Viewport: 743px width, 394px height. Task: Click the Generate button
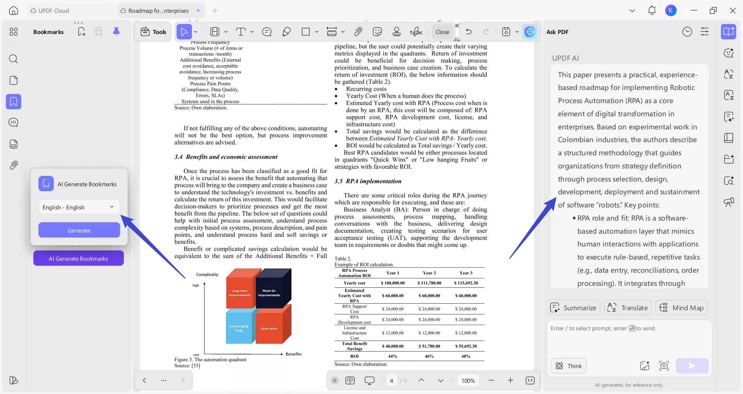click(x=79, y=230)
